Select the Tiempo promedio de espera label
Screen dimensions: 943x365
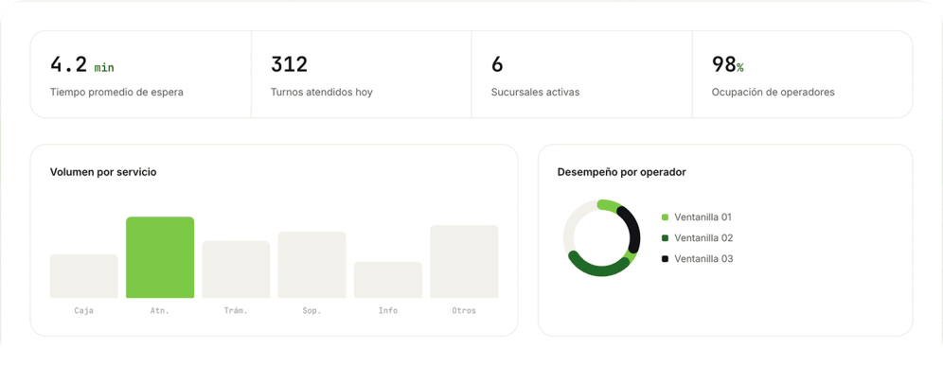(x=116, y=93)
